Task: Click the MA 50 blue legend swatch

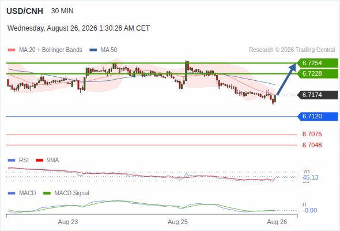Action: [93, 50]
